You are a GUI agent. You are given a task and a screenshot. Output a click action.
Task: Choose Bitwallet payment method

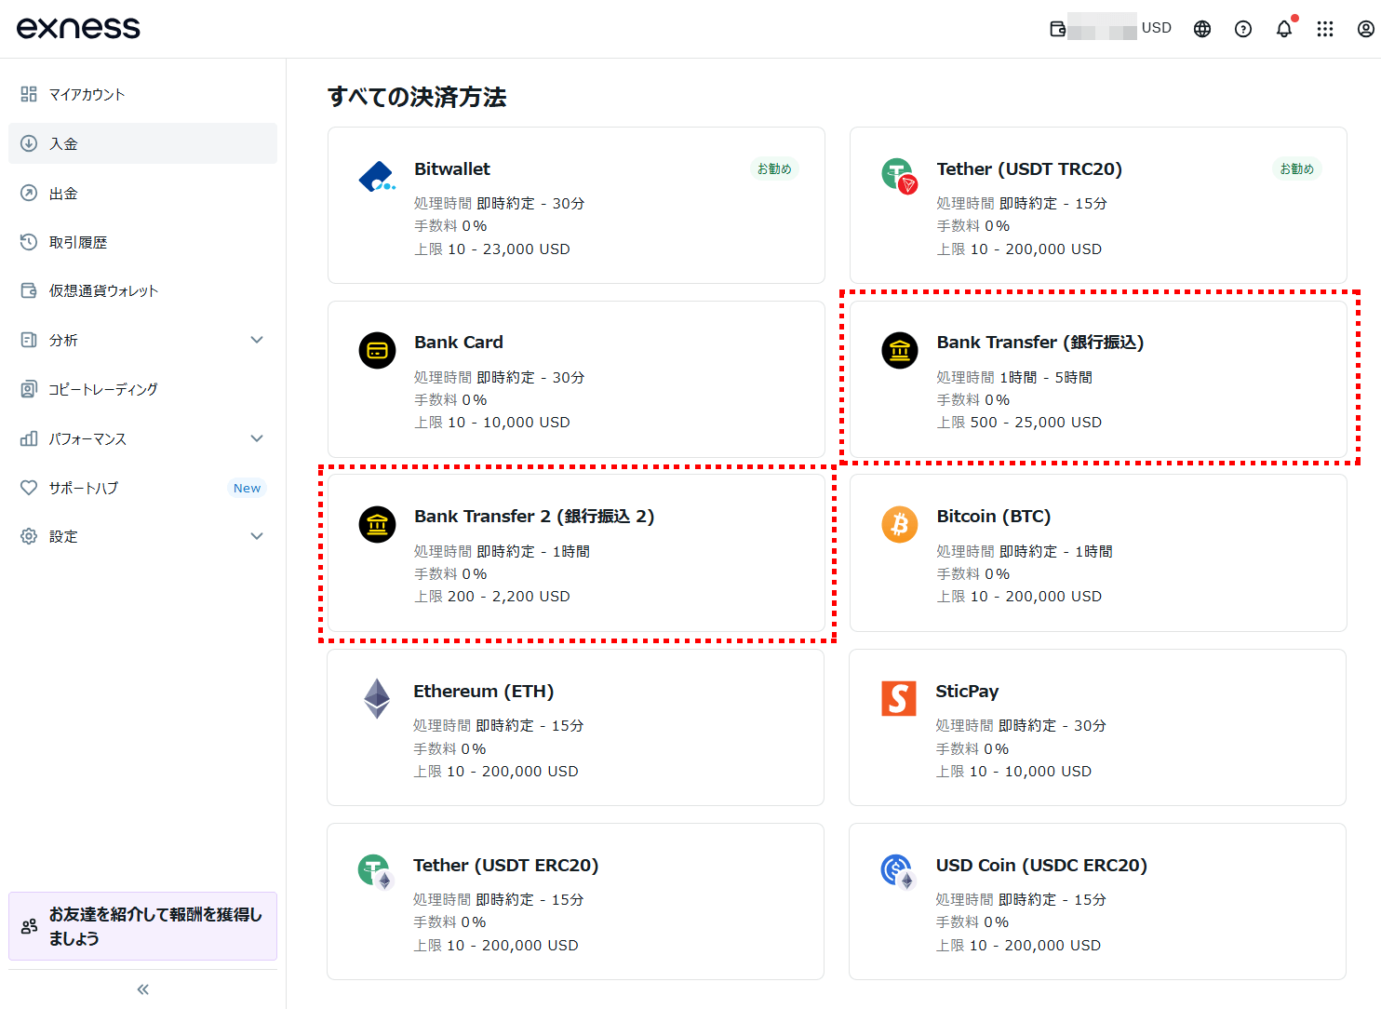click(576, 206)
